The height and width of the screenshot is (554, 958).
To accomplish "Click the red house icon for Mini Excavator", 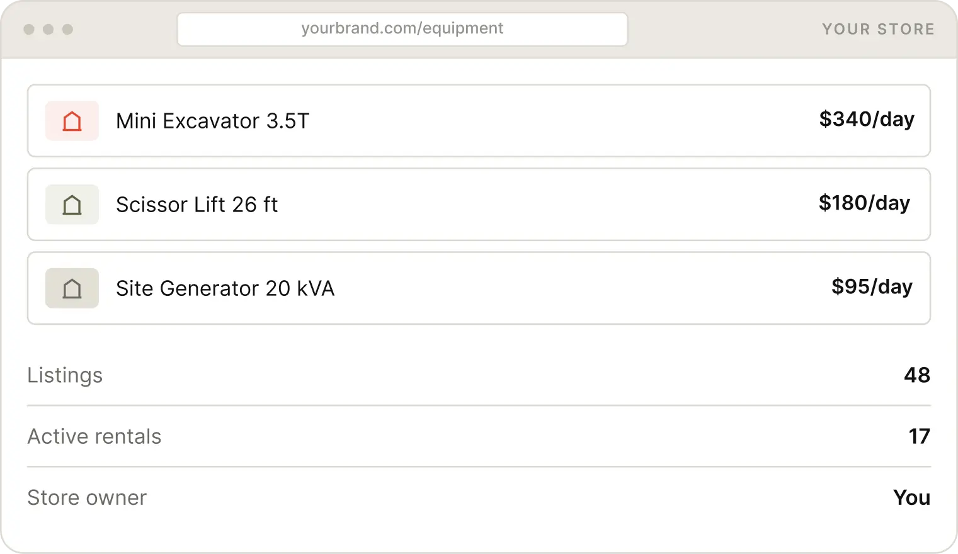I will point(72,121).
